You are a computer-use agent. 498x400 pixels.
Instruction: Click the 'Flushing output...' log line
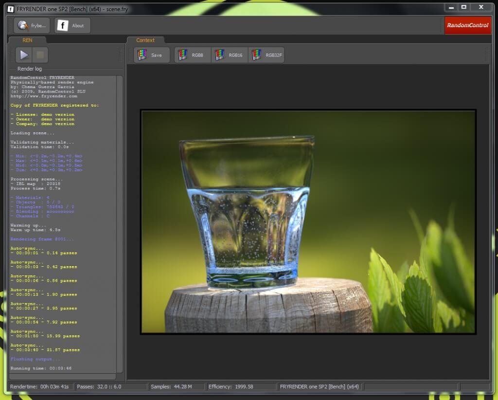pos(35,359)
